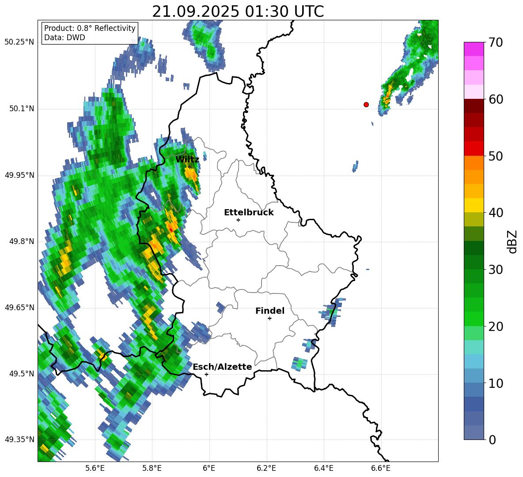Image resolution: width=523 pixels, height=477 pixels.
Task: Click the colorbar tick label 10
Action: tap(496, 383)
